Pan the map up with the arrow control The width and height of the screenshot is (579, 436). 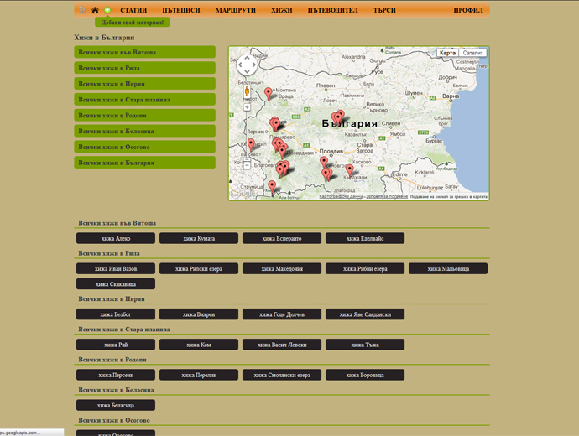247,58
